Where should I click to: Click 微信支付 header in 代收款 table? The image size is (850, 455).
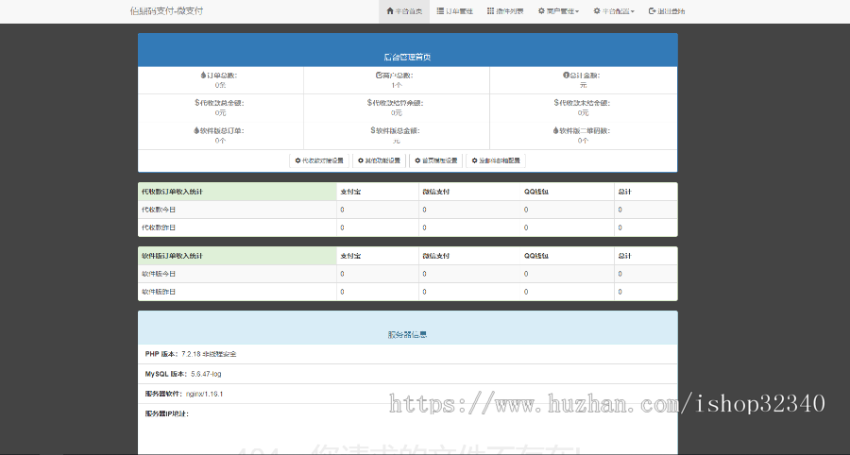pos(435,192)
